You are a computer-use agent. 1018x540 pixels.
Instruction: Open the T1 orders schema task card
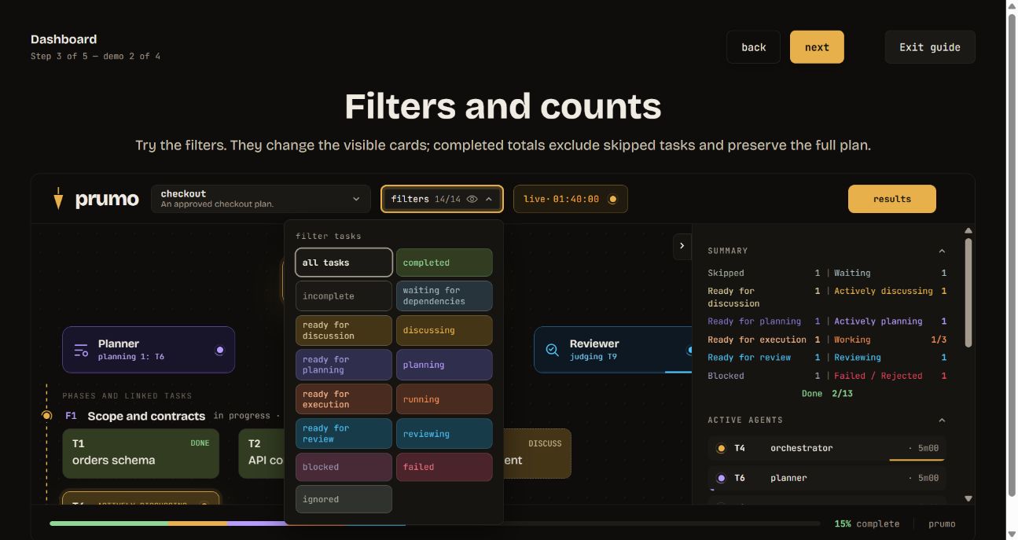141,454
